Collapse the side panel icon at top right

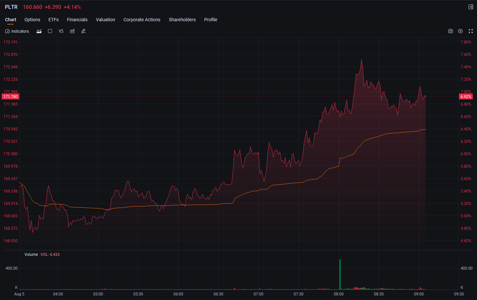click(471, 7)
